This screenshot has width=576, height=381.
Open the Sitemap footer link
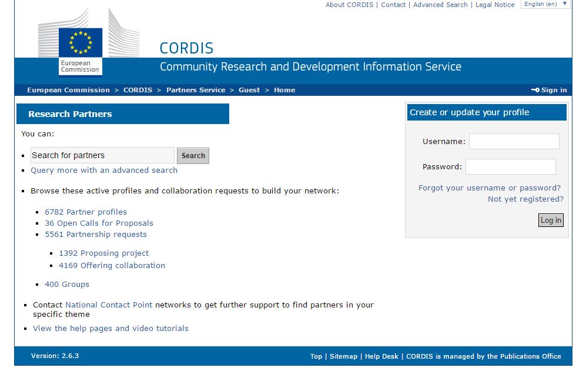[x=343, y=356]
